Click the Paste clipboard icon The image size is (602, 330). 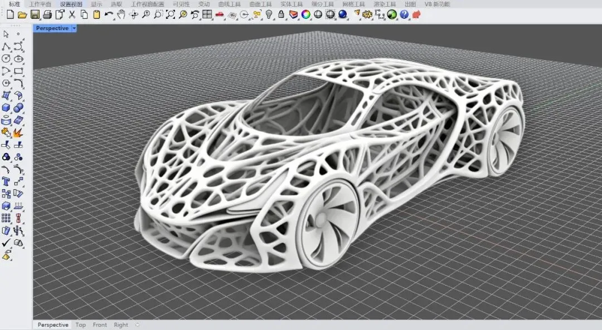tap(96, 14)
